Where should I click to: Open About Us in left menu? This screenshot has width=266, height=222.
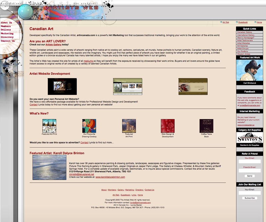pyautogui.click(x=6, y=23)
